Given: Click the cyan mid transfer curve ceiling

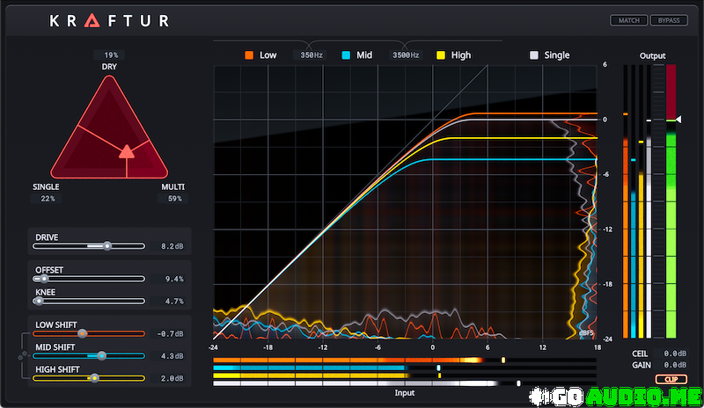Looking at the screenshot, I should 512,159.
